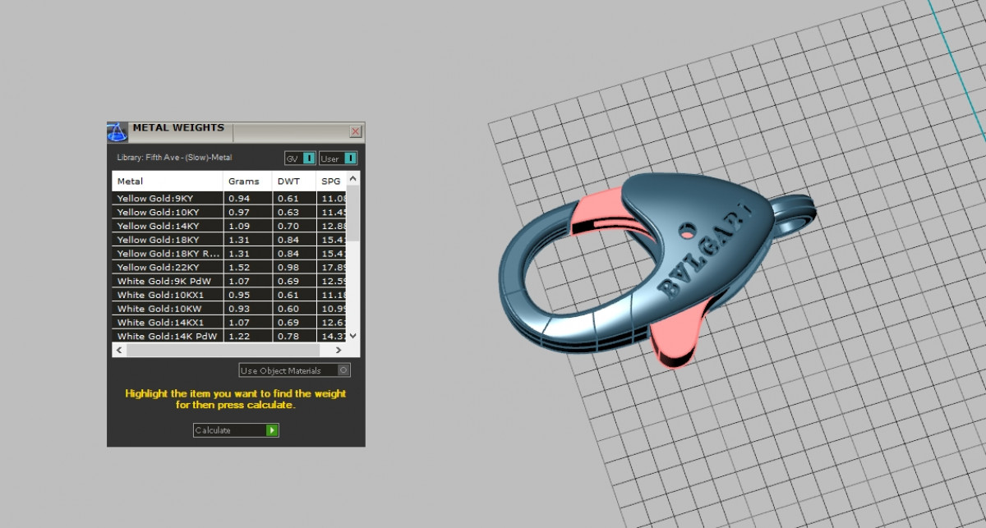Click the green arrow beside Calculate
Viewport: 986px width, 528px height.
(272, 430)
